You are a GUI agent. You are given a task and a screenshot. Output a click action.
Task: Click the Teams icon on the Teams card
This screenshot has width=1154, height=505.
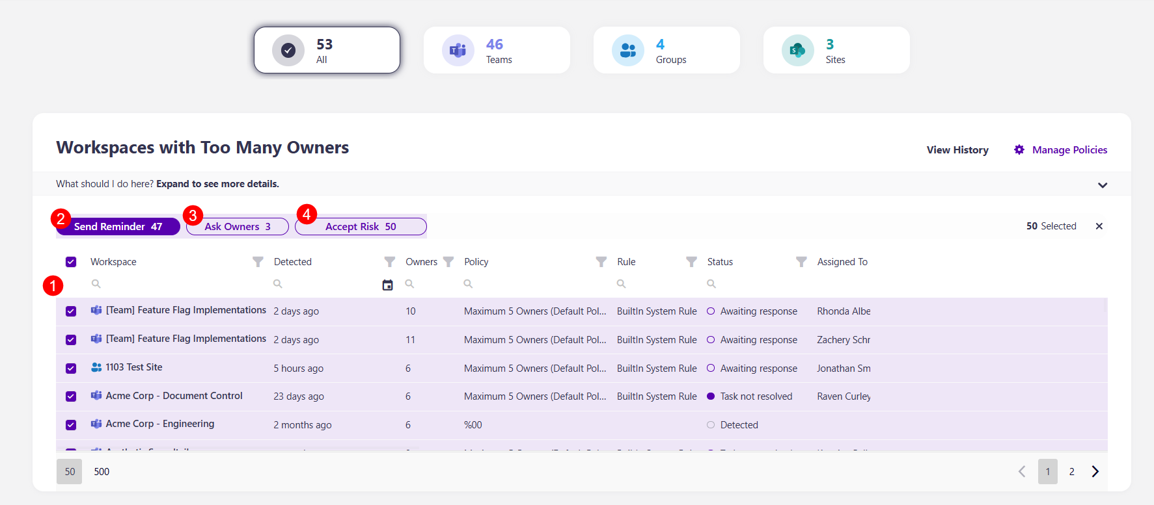458,50
